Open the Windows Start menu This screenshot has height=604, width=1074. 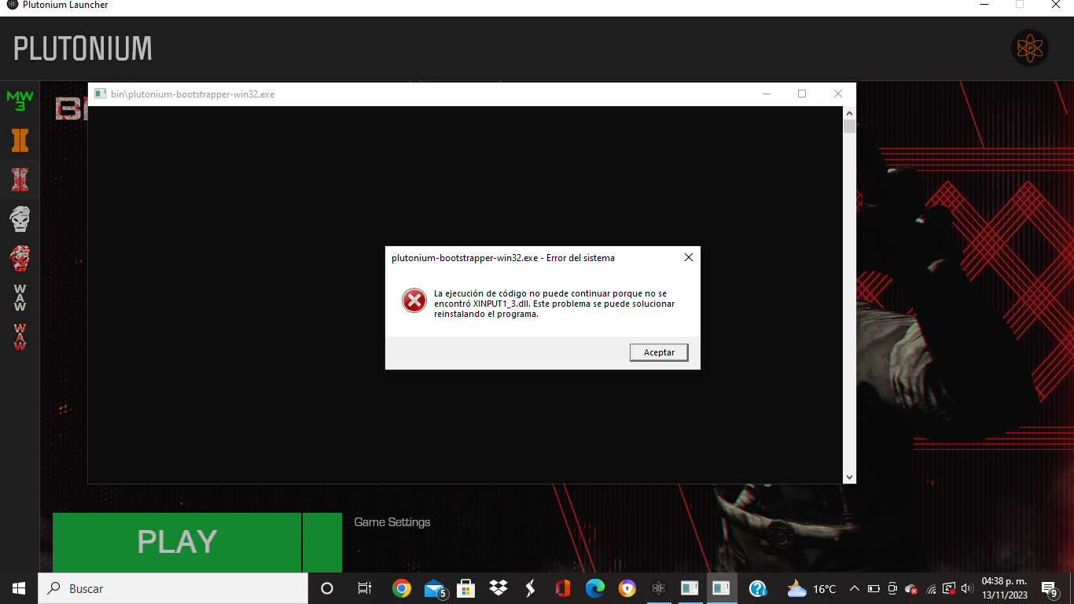click(x=19, y=588)
